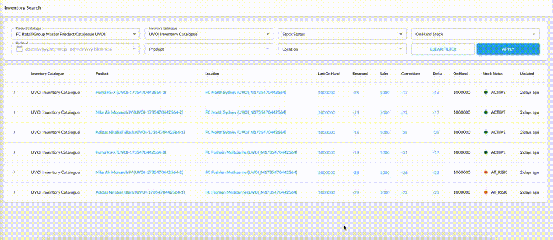Image resolution: width=553 pixels, height=240 pixels.
Task: Click the Inventory Catalogue column header
Action: (x=48, y=73)
